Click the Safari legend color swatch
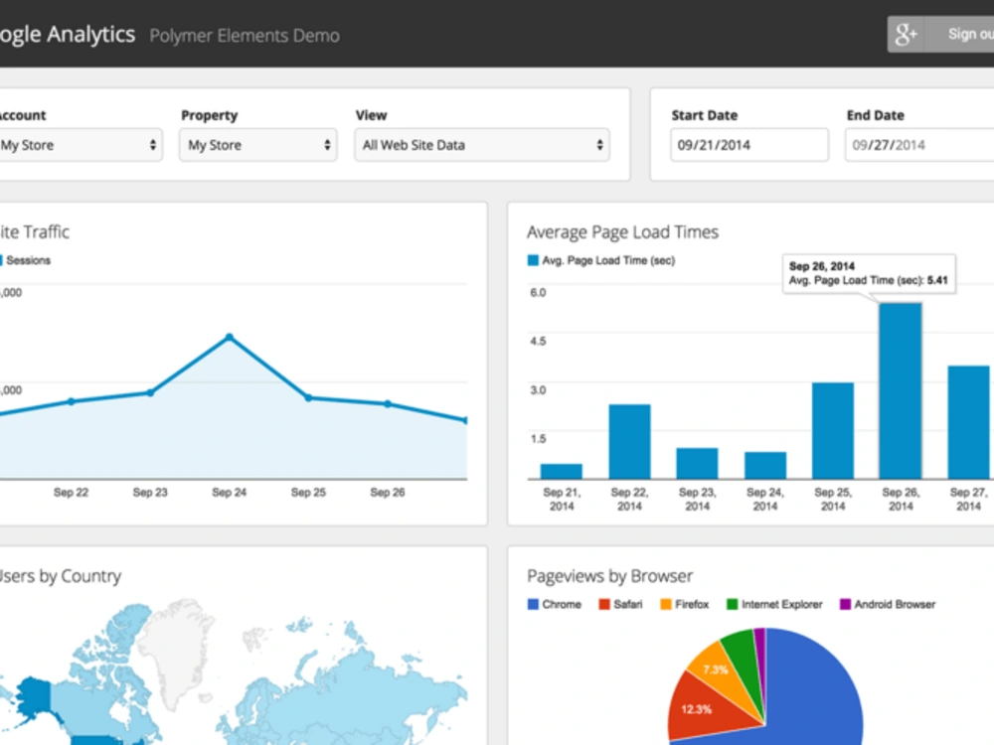Image resolution: width=994 pixels, height=745 pixels. 604,604
